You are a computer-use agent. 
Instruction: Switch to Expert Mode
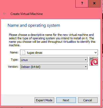[44, 100]
